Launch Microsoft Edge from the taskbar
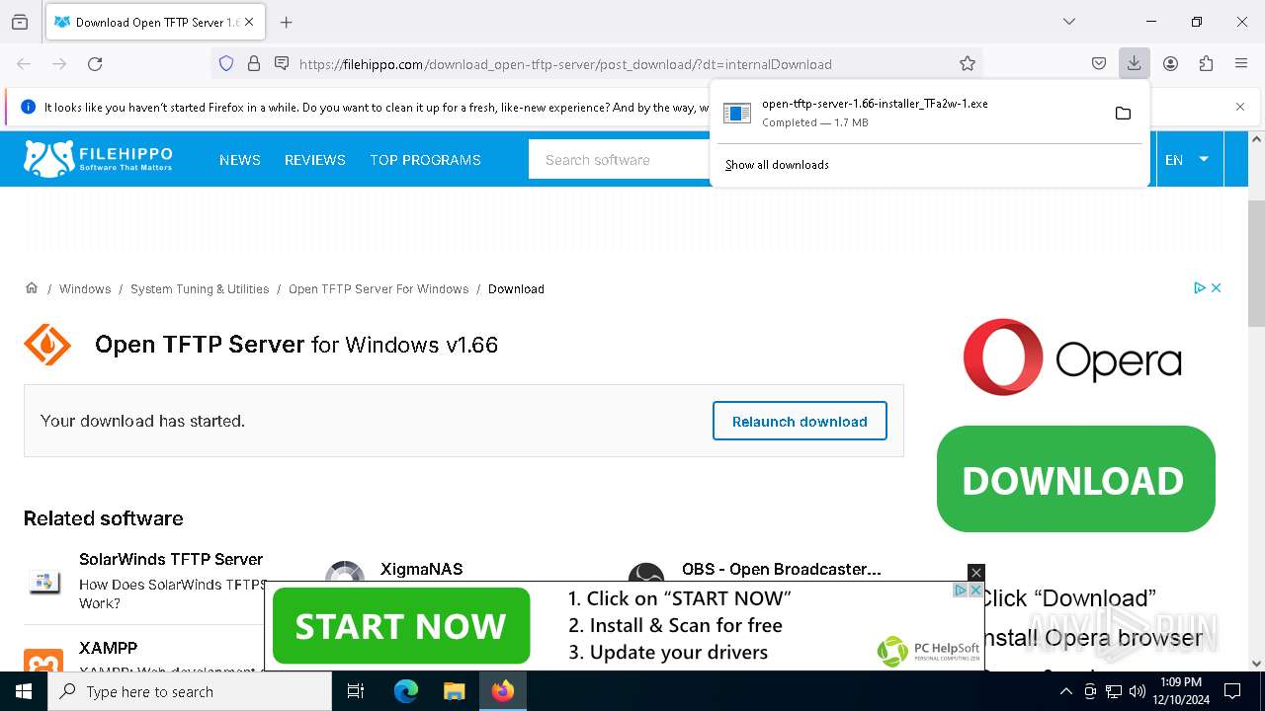Viewport: 1265px width, 711px height. (406, 691)
